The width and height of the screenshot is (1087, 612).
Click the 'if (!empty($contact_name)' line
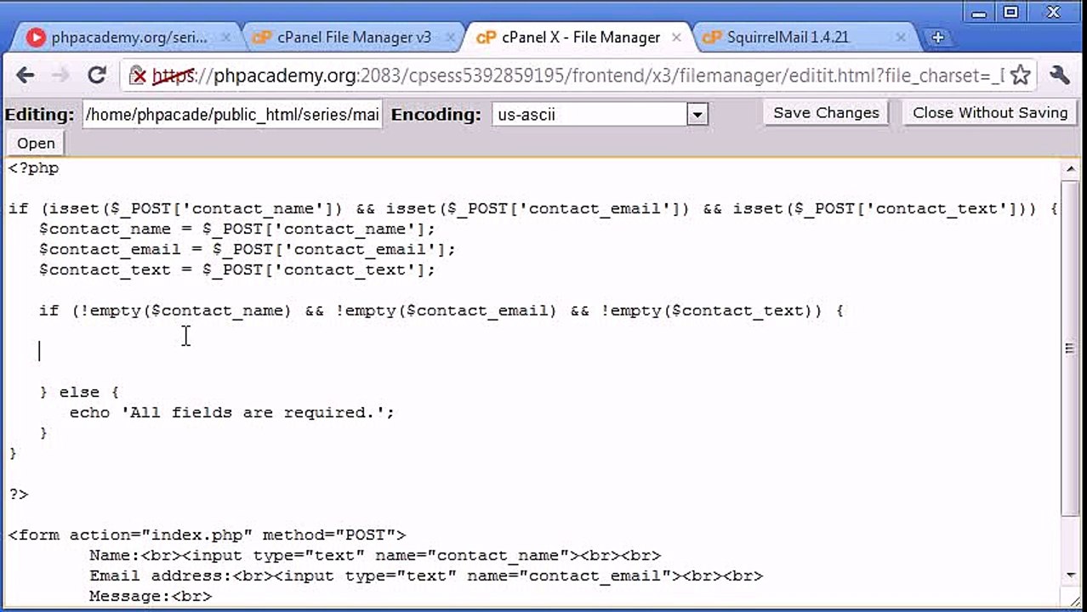[441, 310]
